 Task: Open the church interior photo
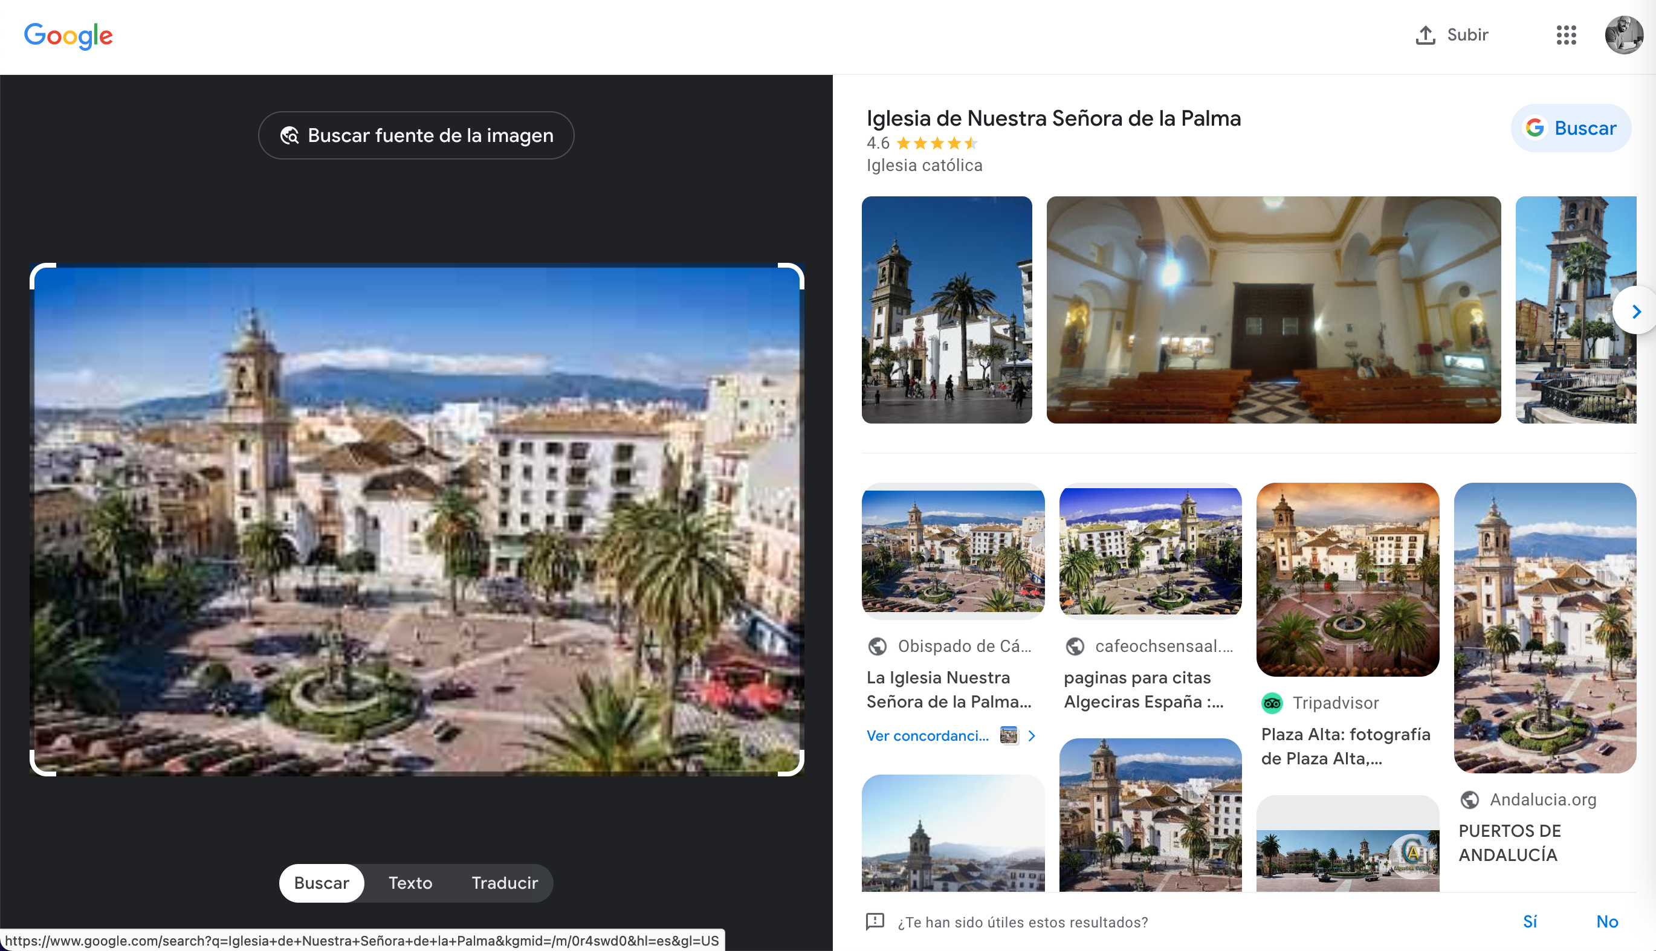click(x=1273, y=310)
